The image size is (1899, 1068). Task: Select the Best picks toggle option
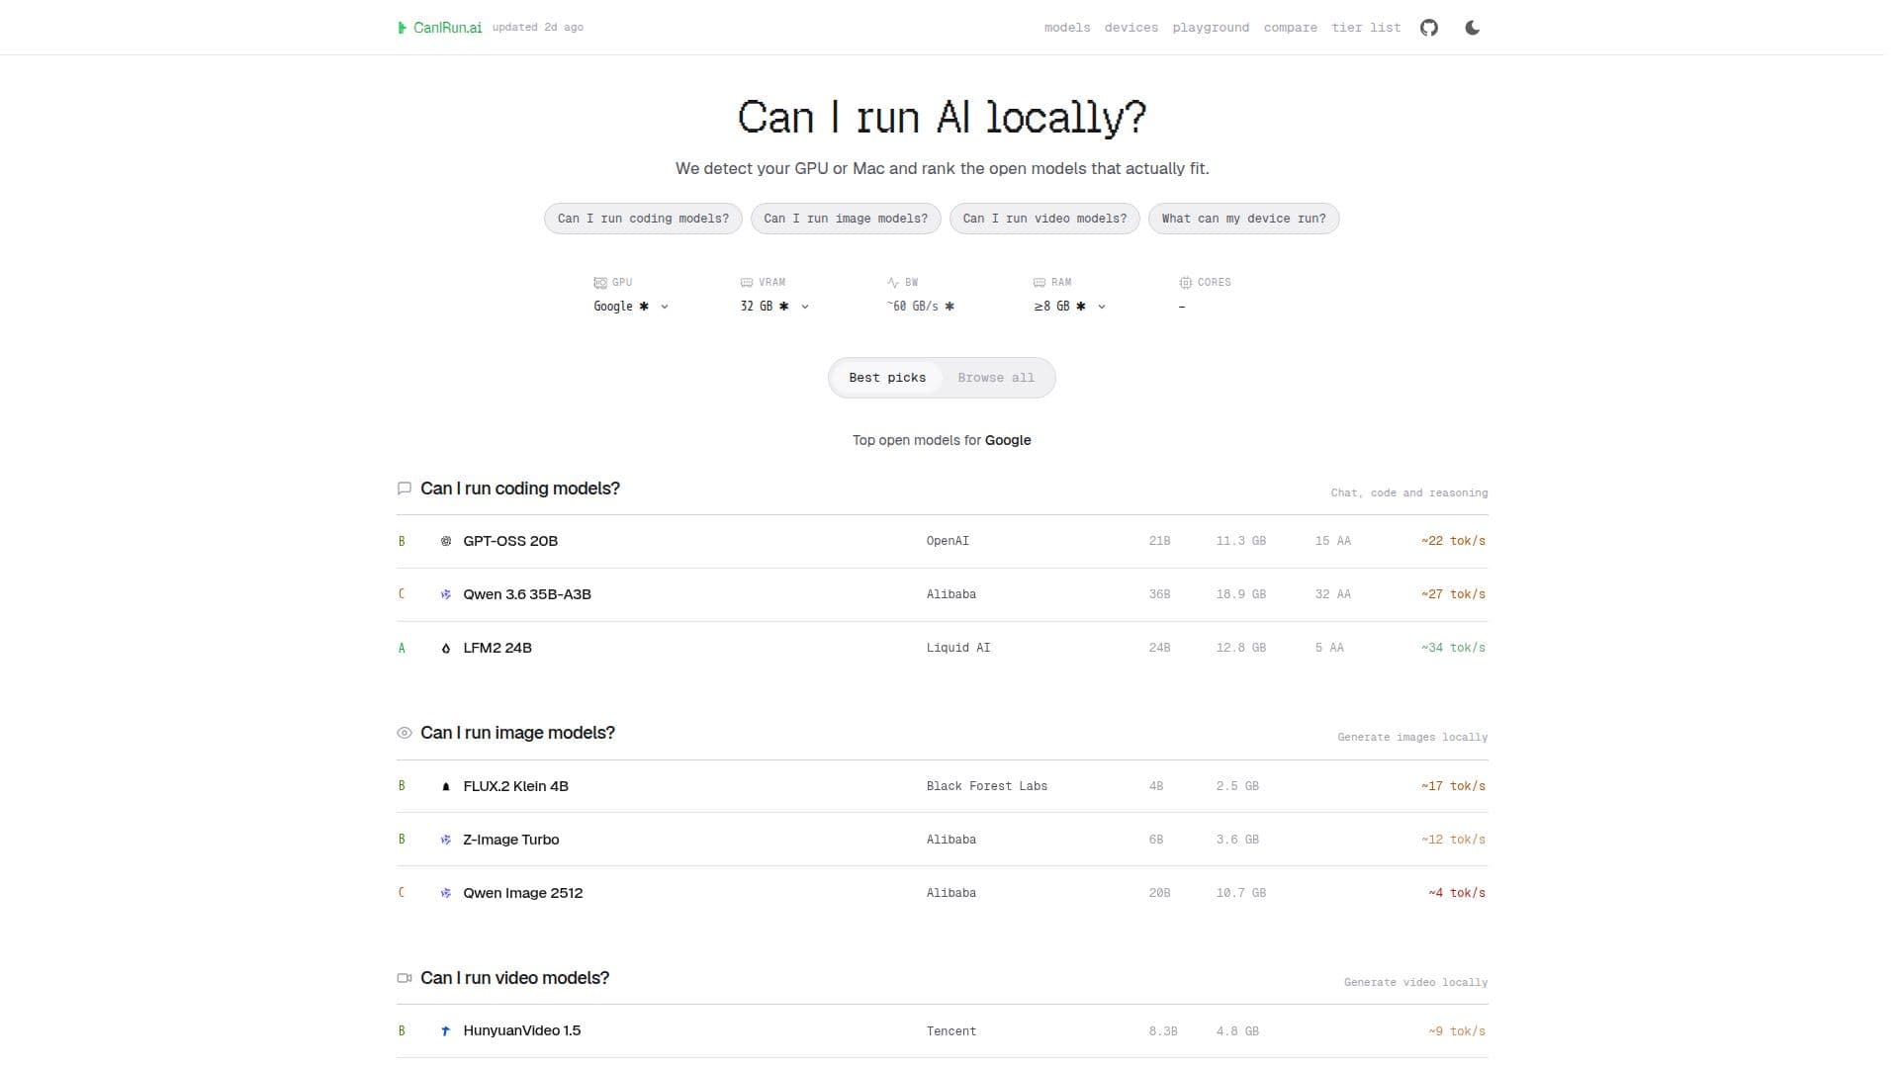click(887, 378)
